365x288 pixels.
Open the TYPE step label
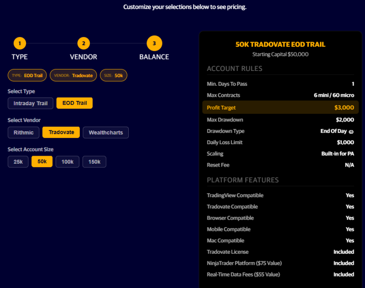click(19, 57)
